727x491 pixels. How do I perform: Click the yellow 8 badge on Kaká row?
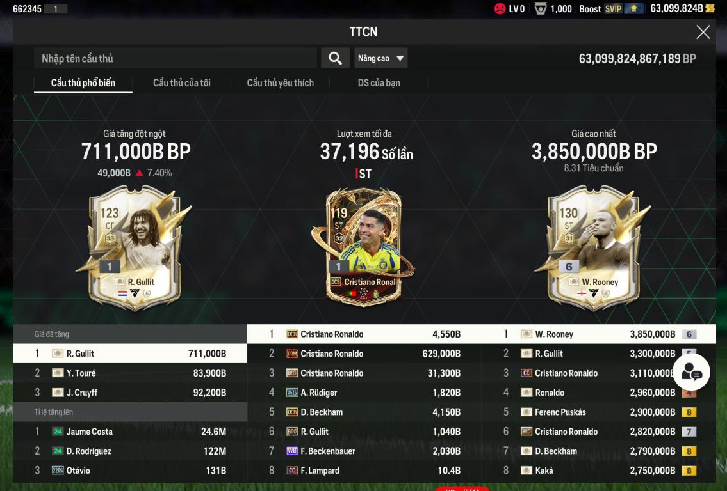tap(689, 471)
